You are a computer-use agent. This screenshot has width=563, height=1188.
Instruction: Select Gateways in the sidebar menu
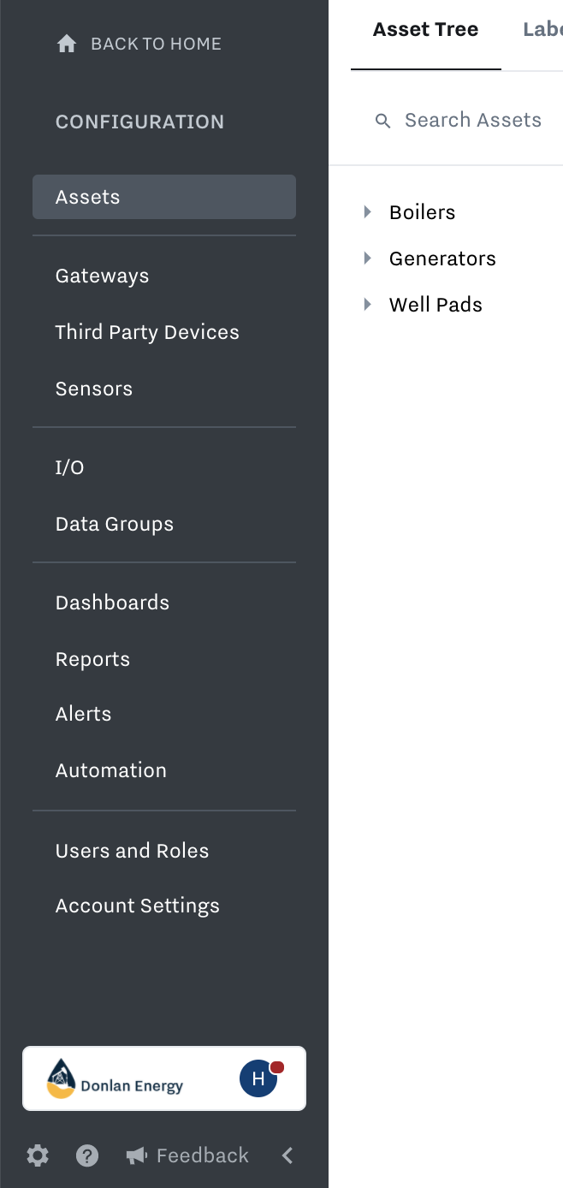103,276
